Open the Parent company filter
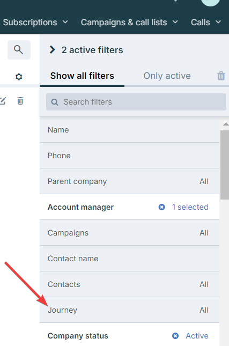Screen dimensions: 229x346 (x=129, y=181)
